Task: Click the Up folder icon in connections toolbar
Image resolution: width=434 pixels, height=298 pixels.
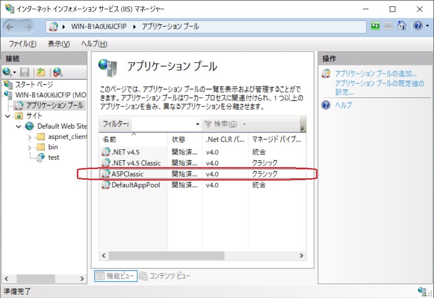Action: point(41,72)
